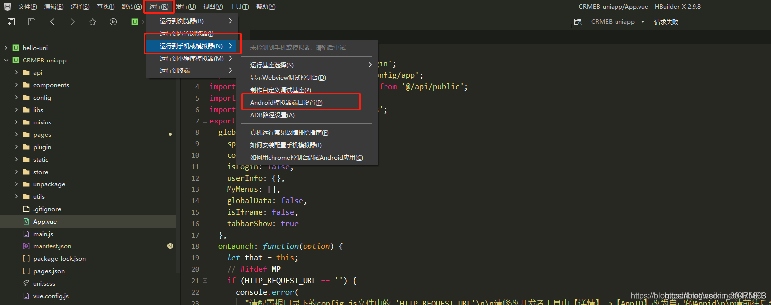Choose 运行到小程序模拟器(M) entry
Image resolution: width=771 pixels, height=305 pixels.
click(x=192, y=58)
